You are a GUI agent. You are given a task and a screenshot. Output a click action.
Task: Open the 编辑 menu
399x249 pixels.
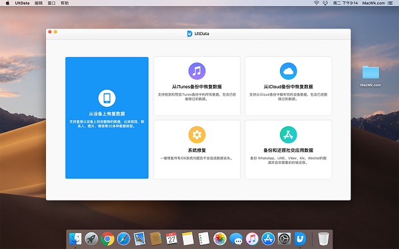tap(39, 3)
